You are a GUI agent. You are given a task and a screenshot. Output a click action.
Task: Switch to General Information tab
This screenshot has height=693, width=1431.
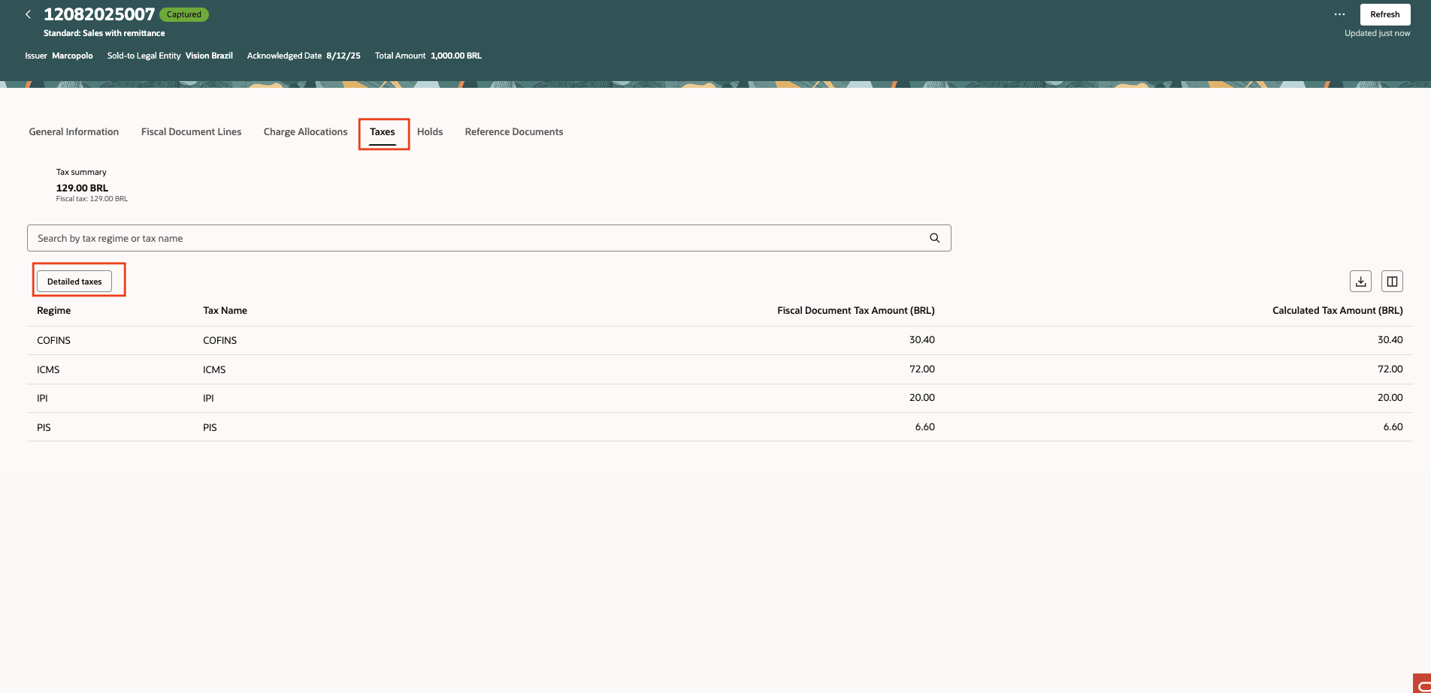[x=74, y=131]
